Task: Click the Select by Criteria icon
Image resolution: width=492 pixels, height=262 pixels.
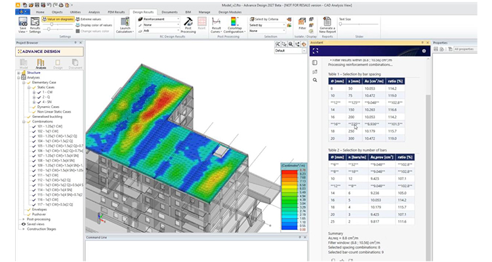Action: pyautogui.click(x=252, y=19)
